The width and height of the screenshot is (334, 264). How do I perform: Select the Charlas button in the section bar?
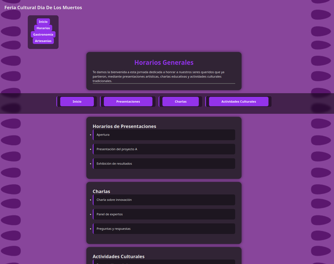tap(180, 102)
